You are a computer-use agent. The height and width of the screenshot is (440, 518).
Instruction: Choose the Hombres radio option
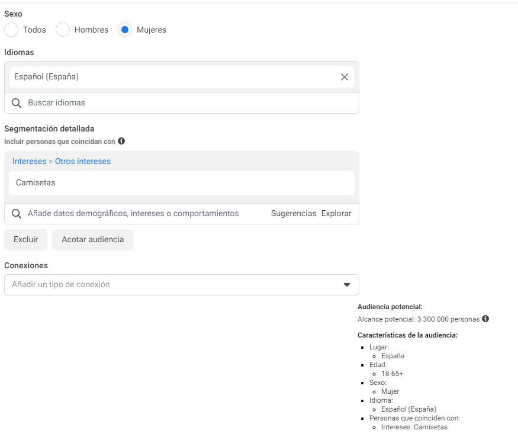point(63,30)
